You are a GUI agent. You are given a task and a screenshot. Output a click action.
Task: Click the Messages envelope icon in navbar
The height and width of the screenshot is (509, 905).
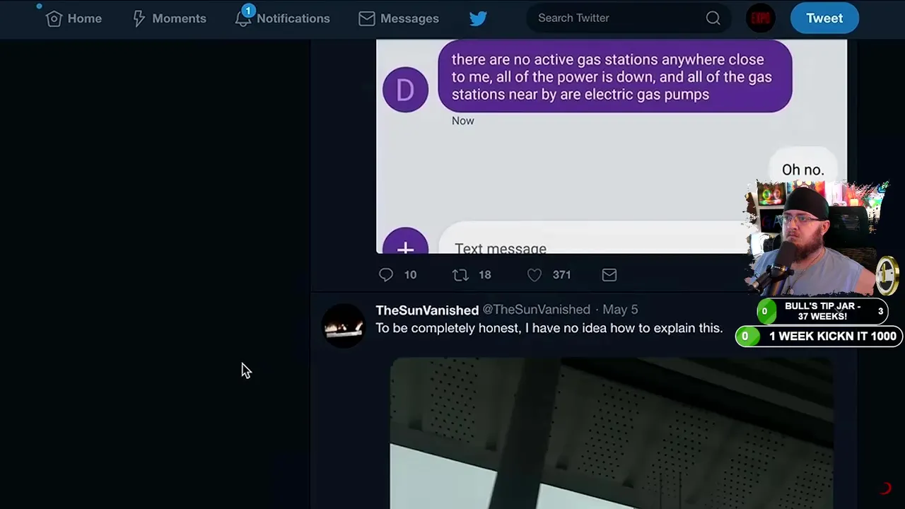(366, 18)
